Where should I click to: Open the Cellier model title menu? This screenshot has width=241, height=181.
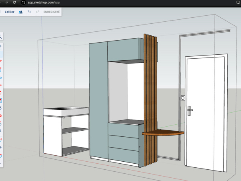10,12
